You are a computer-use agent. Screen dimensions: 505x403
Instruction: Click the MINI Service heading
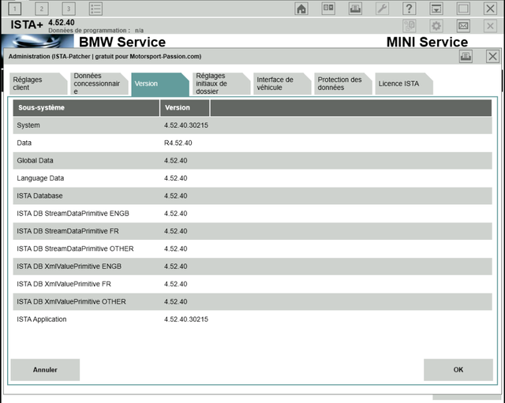427,42
